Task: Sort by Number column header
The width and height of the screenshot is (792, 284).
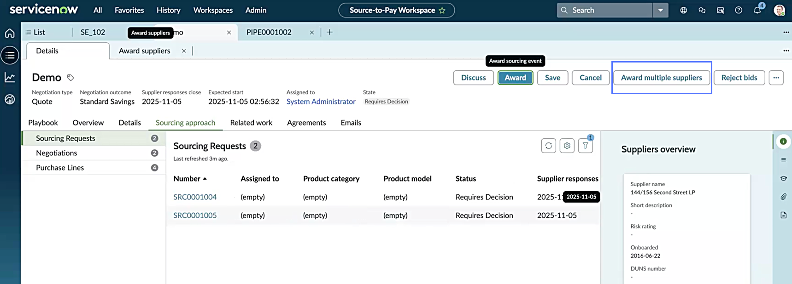Action: 190,179
